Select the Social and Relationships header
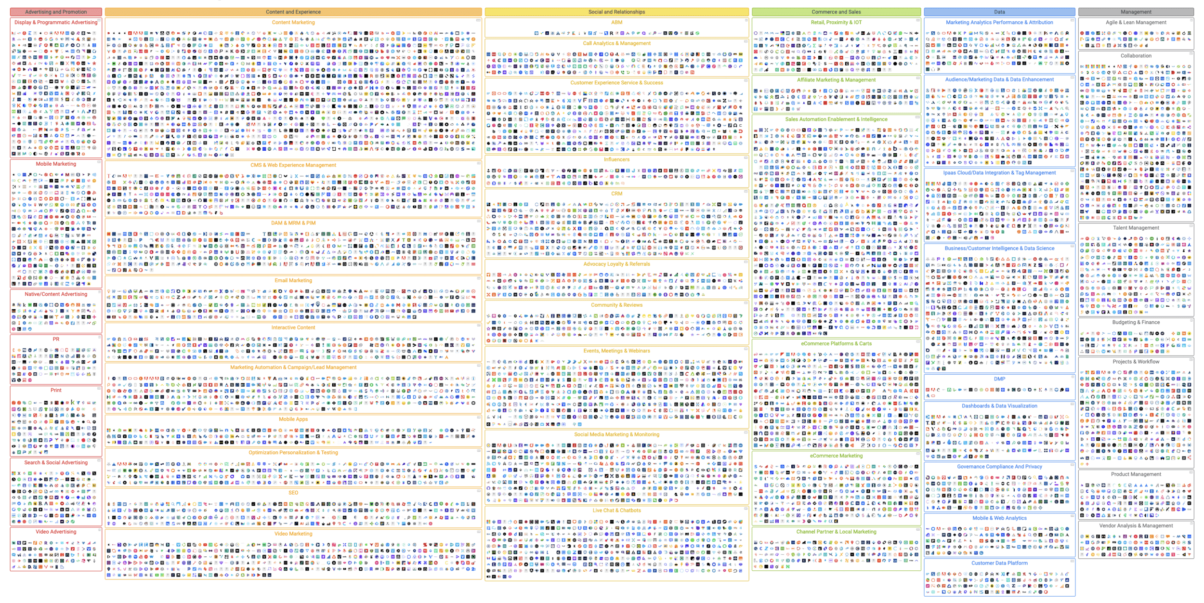This screenshot has width=1204, height=603. (616, 12)
